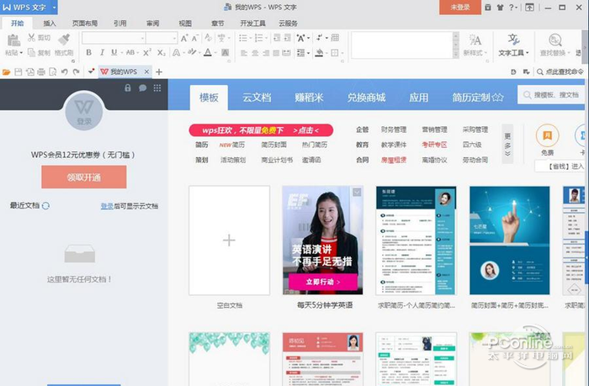Screen dimensions: 589x386
Task: Click the 点此查找命令 command search box
Action: point(560,71)
